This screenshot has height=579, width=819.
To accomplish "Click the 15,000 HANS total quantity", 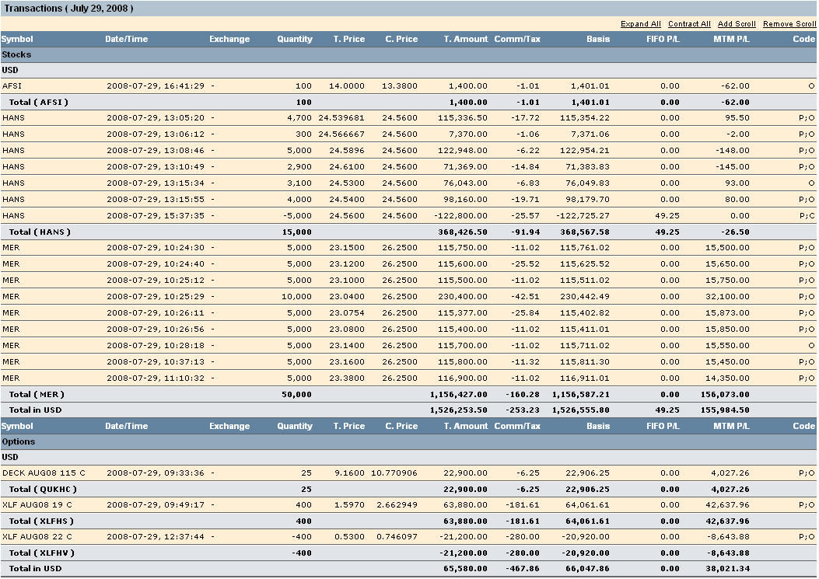I will 296,232.
